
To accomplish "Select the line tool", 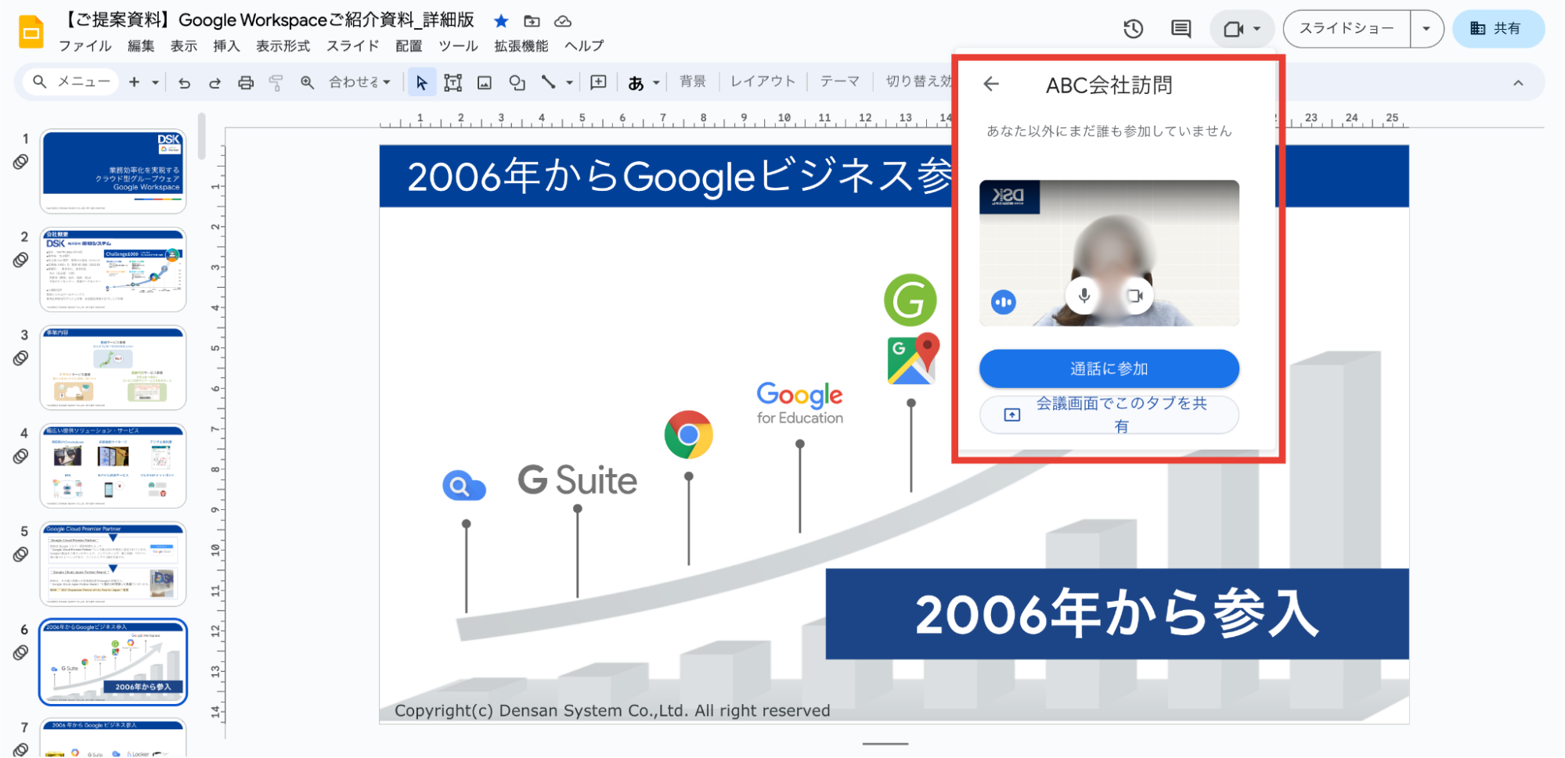I will tap(549, 82).
